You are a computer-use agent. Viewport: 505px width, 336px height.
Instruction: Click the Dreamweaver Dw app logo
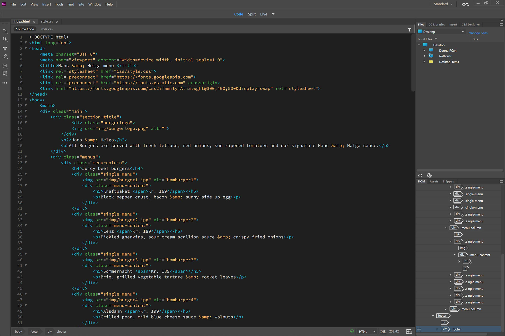pos(4,4)
